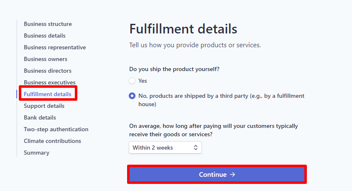Open Business structure section
Screen dimensions: 352x191
click(48, 24)
